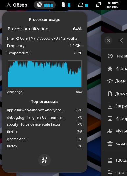This screenshot has height=176, width=127.
Task: Open the system monitor tools wrench button
Action: pos(44,160)
